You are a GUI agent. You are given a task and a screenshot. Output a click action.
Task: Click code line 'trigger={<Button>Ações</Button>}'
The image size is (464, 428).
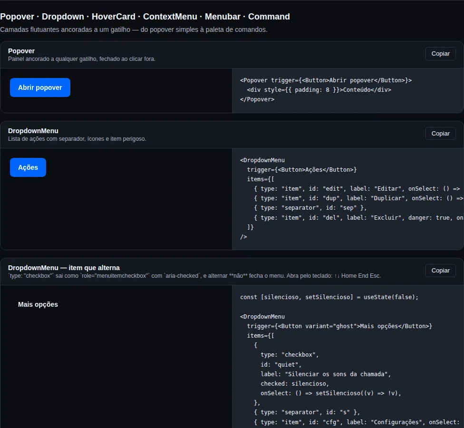(x=302, y=170)
